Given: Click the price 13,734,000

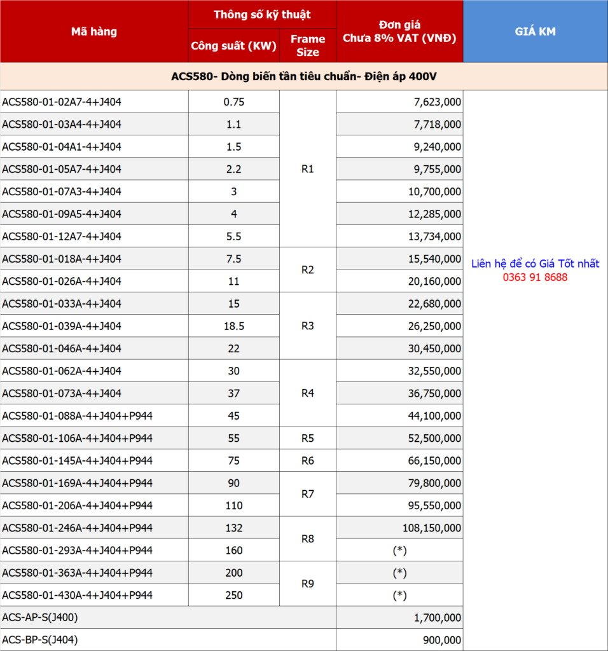Looking at the screenshot, I should pos(432,236).
